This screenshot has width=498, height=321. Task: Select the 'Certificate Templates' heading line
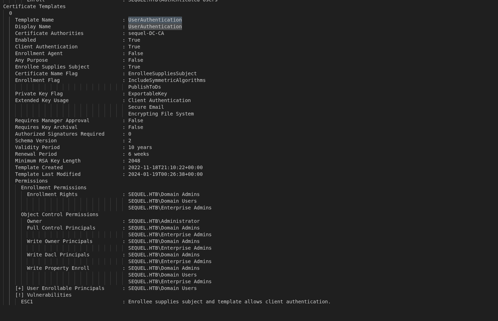point(34,6)
